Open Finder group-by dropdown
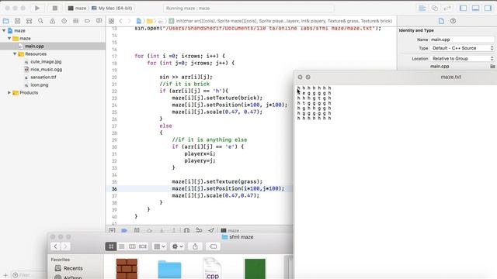Image resolution: width=497 pixels, height=279 pixels. (159, 246)
